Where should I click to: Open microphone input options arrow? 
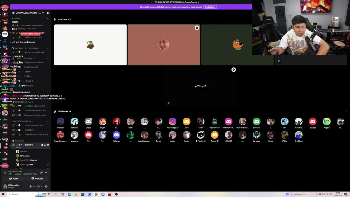click(34, 187)
